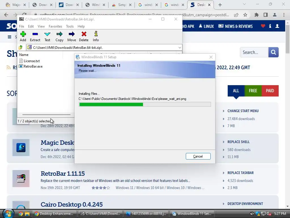Open the Chrome three-dot menu
The height and width of the screenshot is (218, 290).
[x=284, y=15]
